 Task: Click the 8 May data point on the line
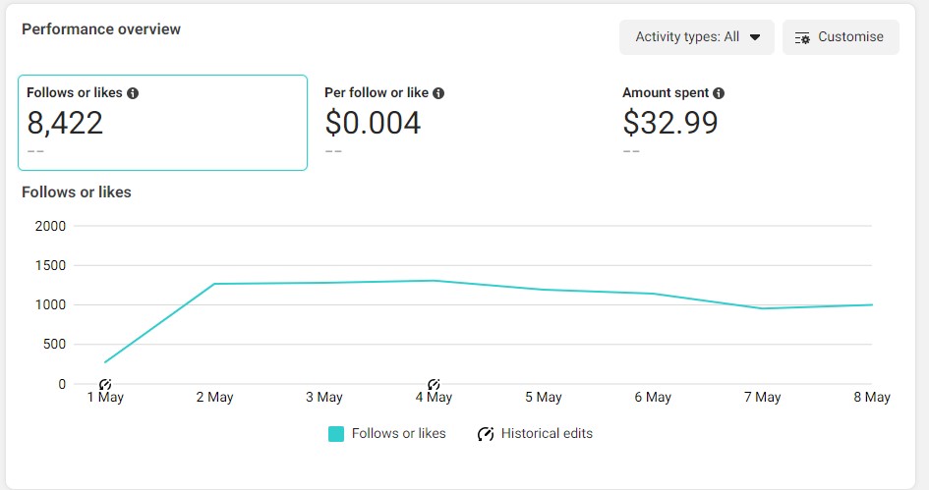(872, 304)
